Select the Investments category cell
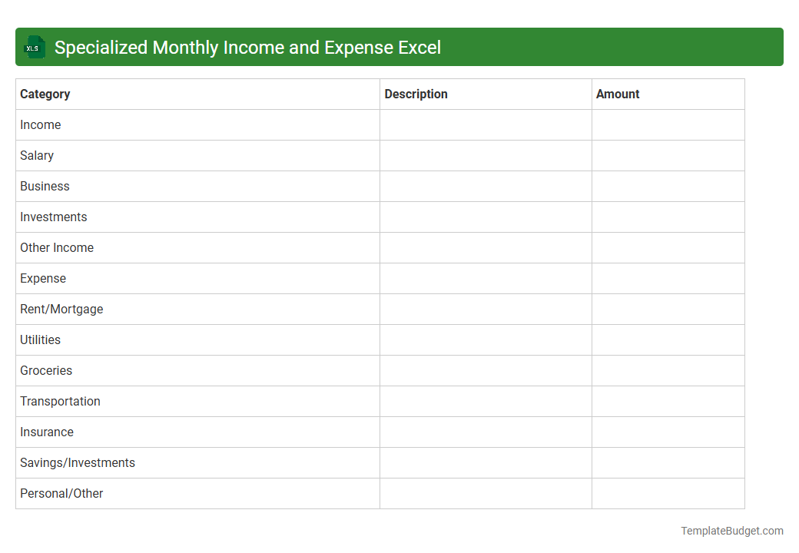This screenshot has height=553, width=799. pyautogui.click(x=53, y=217)
